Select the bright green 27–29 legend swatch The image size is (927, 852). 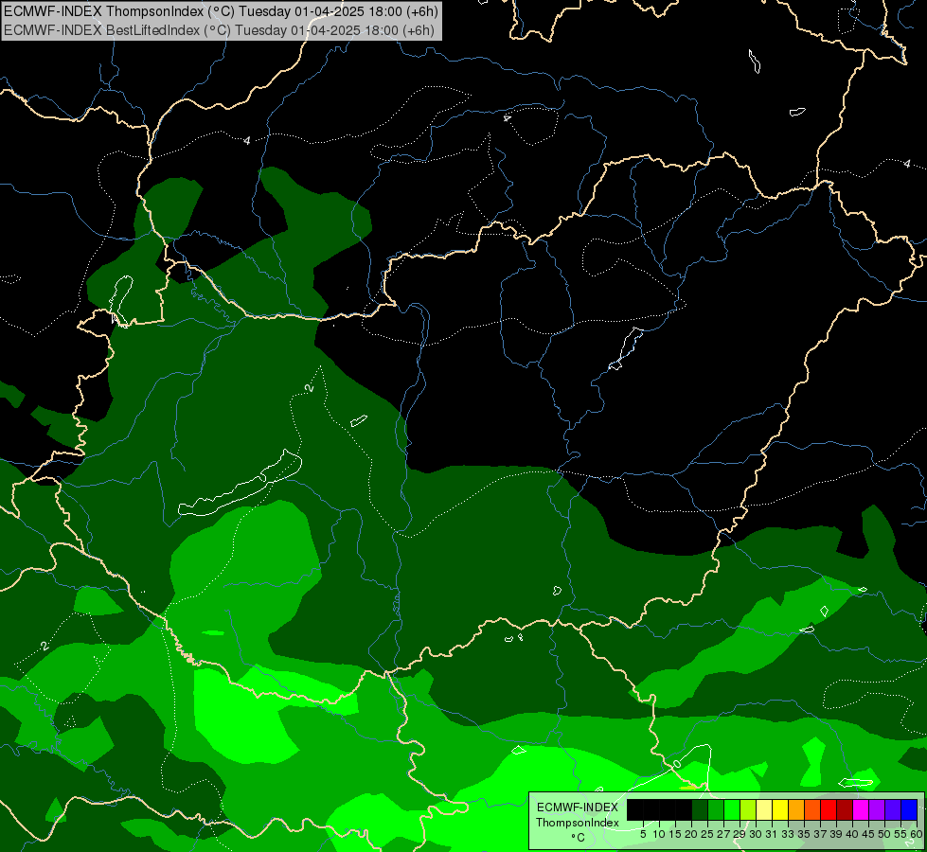(732, 810)
